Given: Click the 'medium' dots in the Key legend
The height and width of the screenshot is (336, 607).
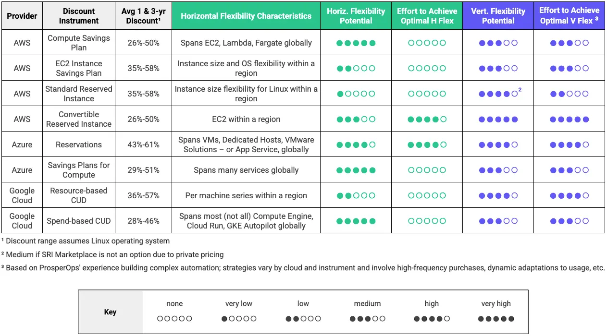Looking at the screenshot, I should click(x=367, y=319).
